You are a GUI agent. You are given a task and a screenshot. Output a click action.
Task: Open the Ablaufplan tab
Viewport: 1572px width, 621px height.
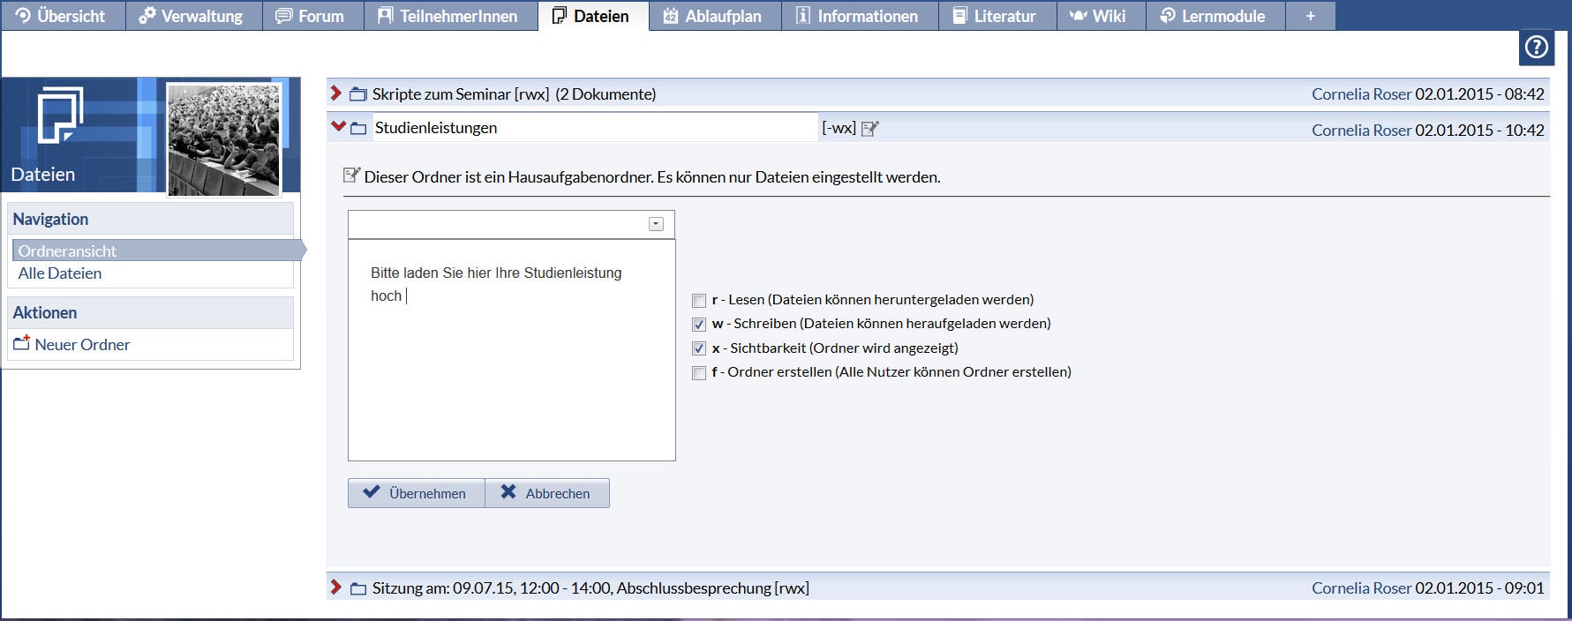click(x=713, y=16)
